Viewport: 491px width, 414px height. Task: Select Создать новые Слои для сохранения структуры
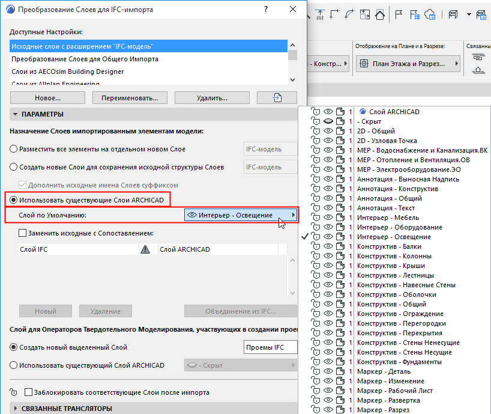click(x=13, y=167)
